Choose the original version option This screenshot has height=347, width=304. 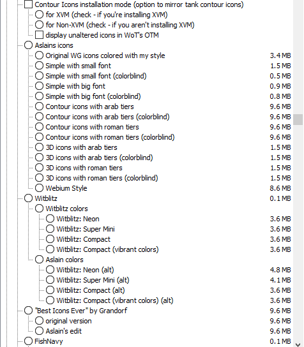[x=39, y=321]
